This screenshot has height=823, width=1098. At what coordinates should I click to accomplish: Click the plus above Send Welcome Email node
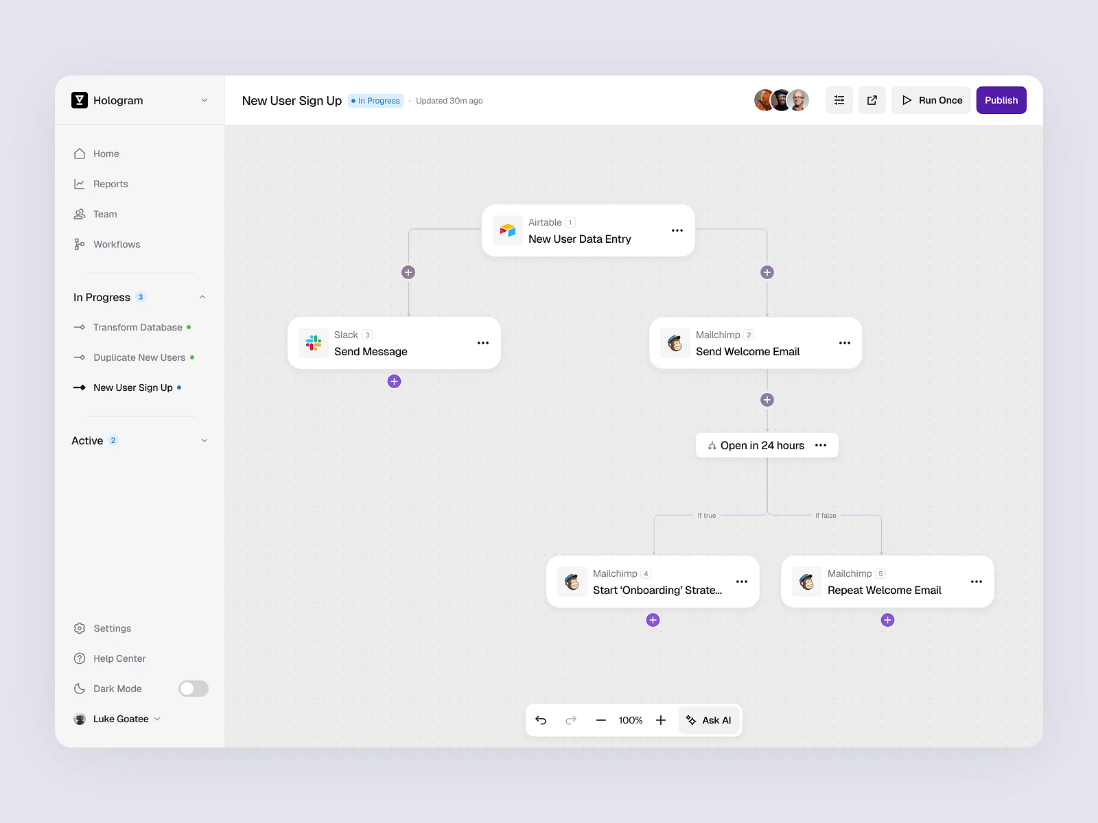coord(767,272)
